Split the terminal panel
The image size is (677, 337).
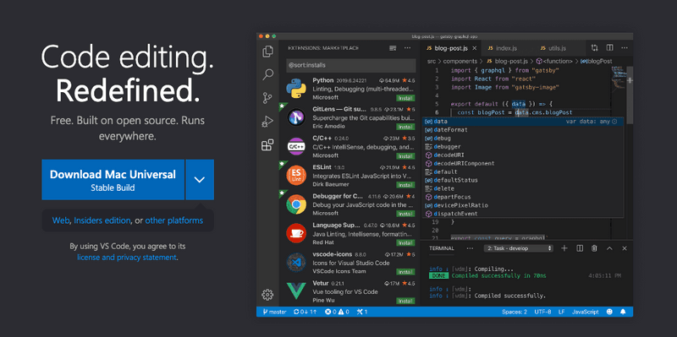pos(580,248)
